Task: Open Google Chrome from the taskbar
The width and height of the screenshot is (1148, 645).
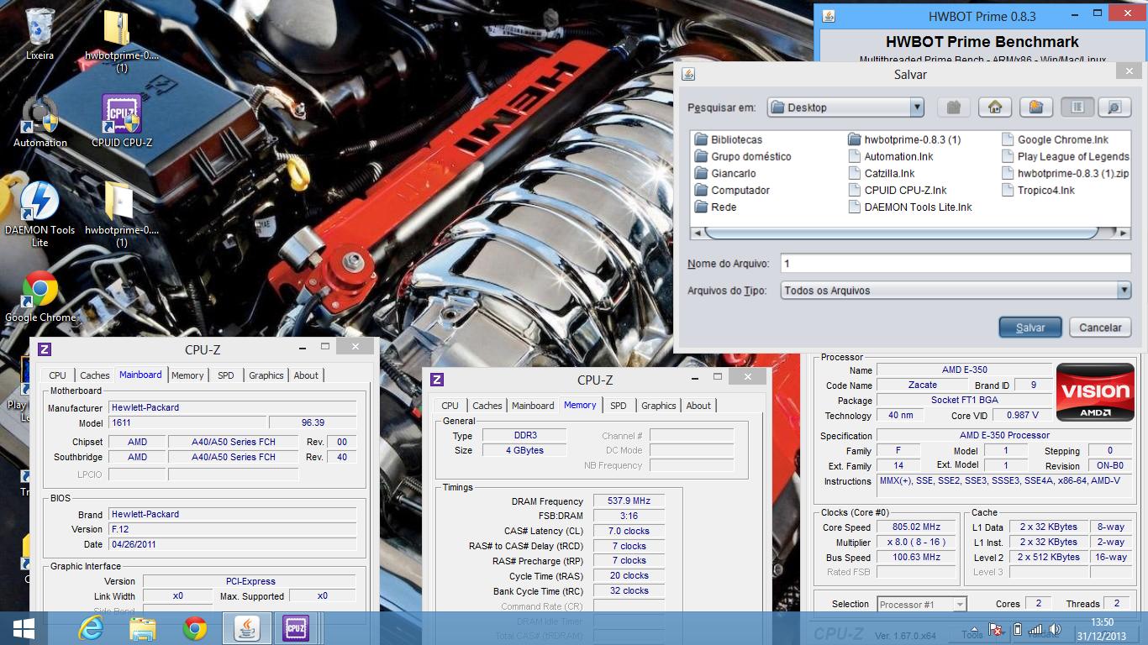Action: 195,628
